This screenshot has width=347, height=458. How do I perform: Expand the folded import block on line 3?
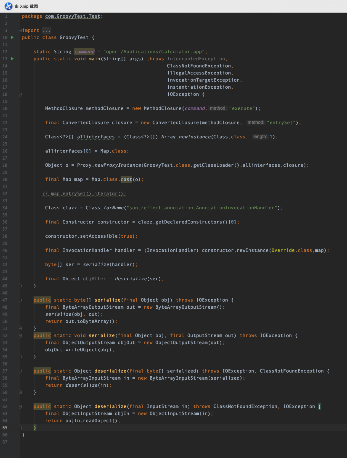click(x=20, y=30)
